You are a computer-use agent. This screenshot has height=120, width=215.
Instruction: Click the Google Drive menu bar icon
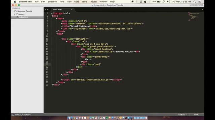tap(145, 2)
